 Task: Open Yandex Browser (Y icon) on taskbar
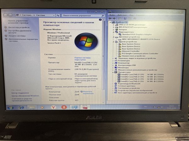(53, 107)
